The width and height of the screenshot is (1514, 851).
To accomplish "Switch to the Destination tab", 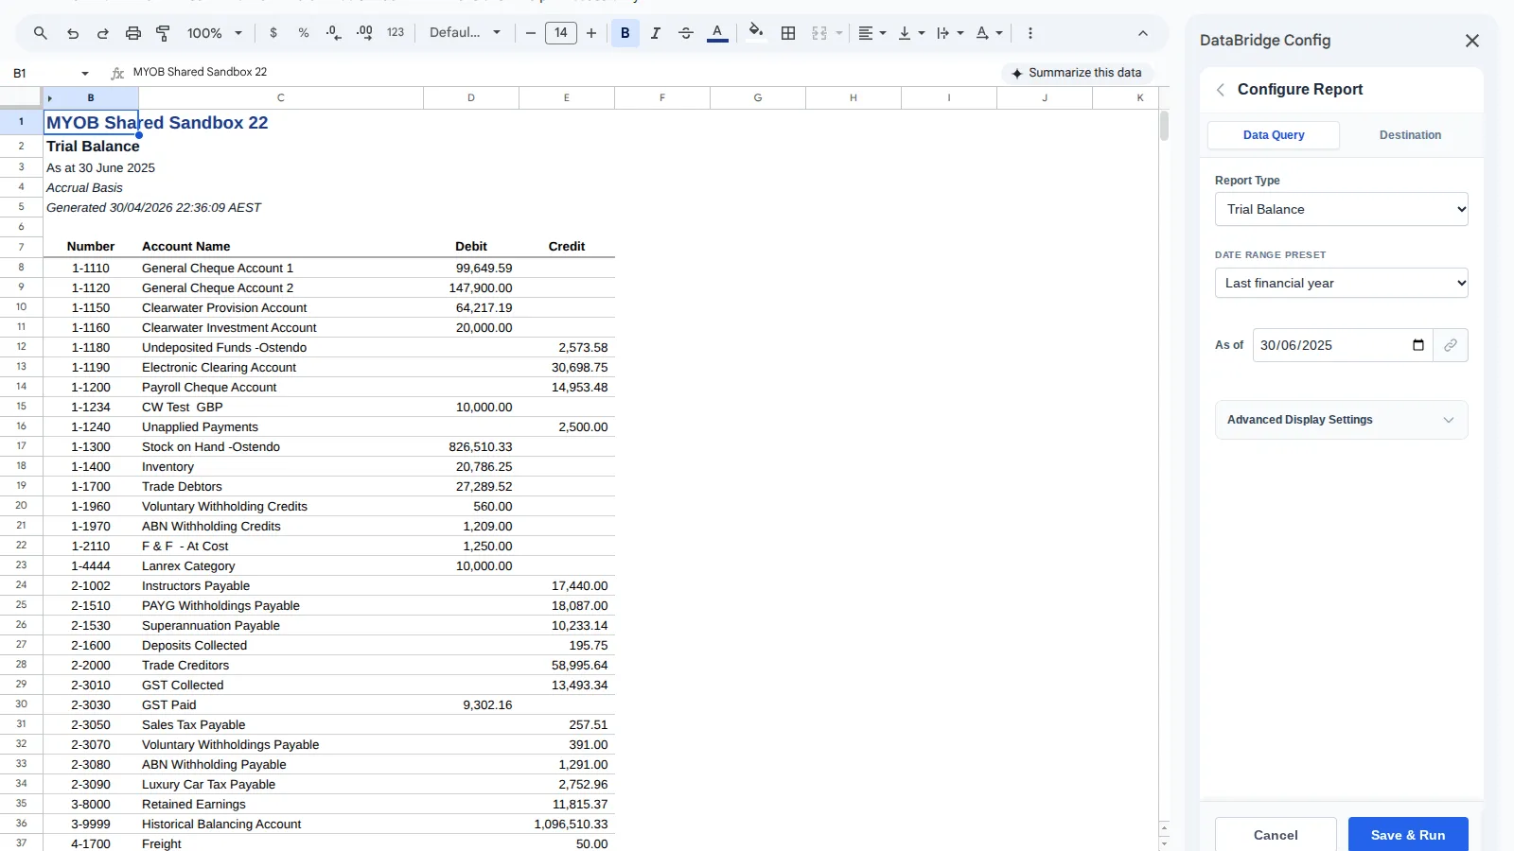I will [1410, 135].
